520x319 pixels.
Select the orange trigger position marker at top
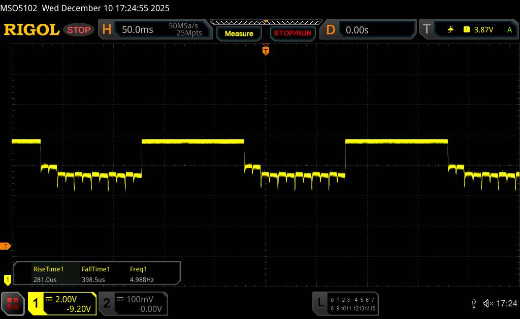(265, 50)
